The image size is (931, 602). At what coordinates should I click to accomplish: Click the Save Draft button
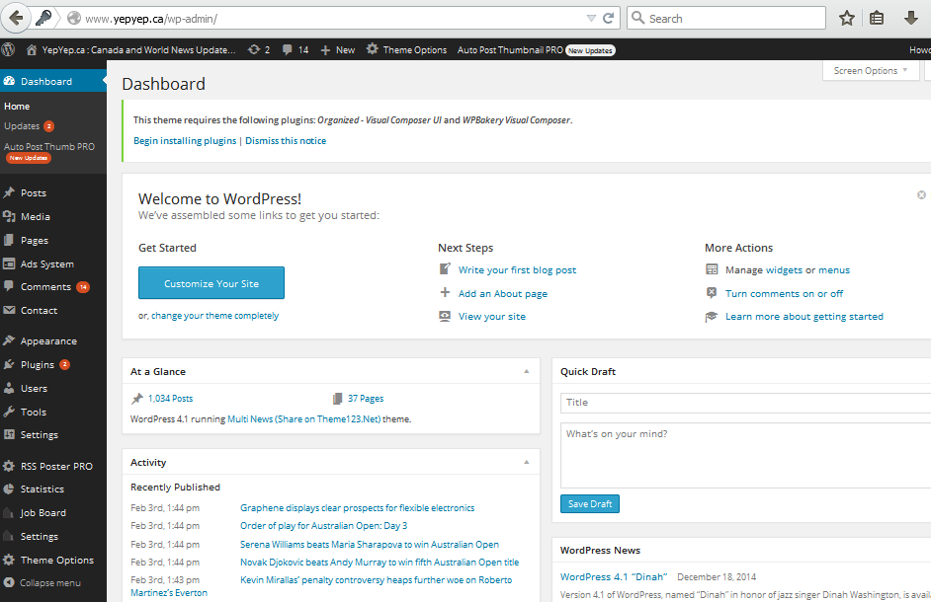point(590,503)
